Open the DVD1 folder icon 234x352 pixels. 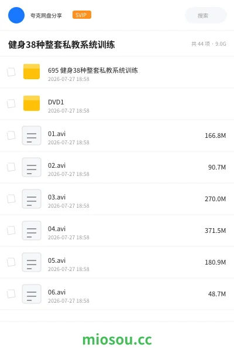click(32, 103)
